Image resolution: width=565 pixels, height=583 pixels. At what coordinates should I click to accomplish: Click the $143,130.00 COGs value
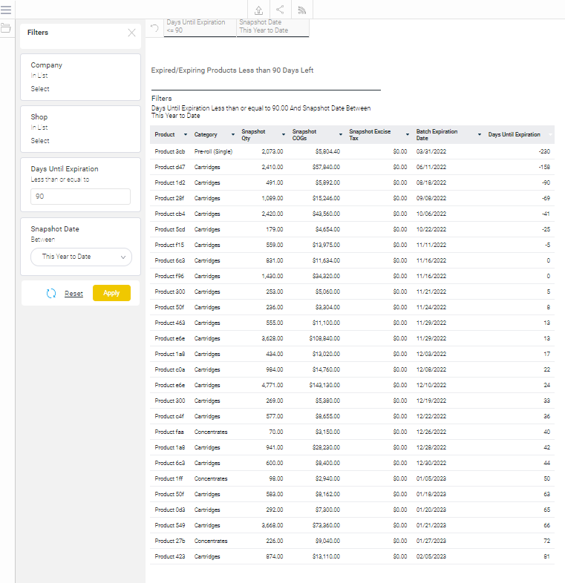tap(324, 386)
